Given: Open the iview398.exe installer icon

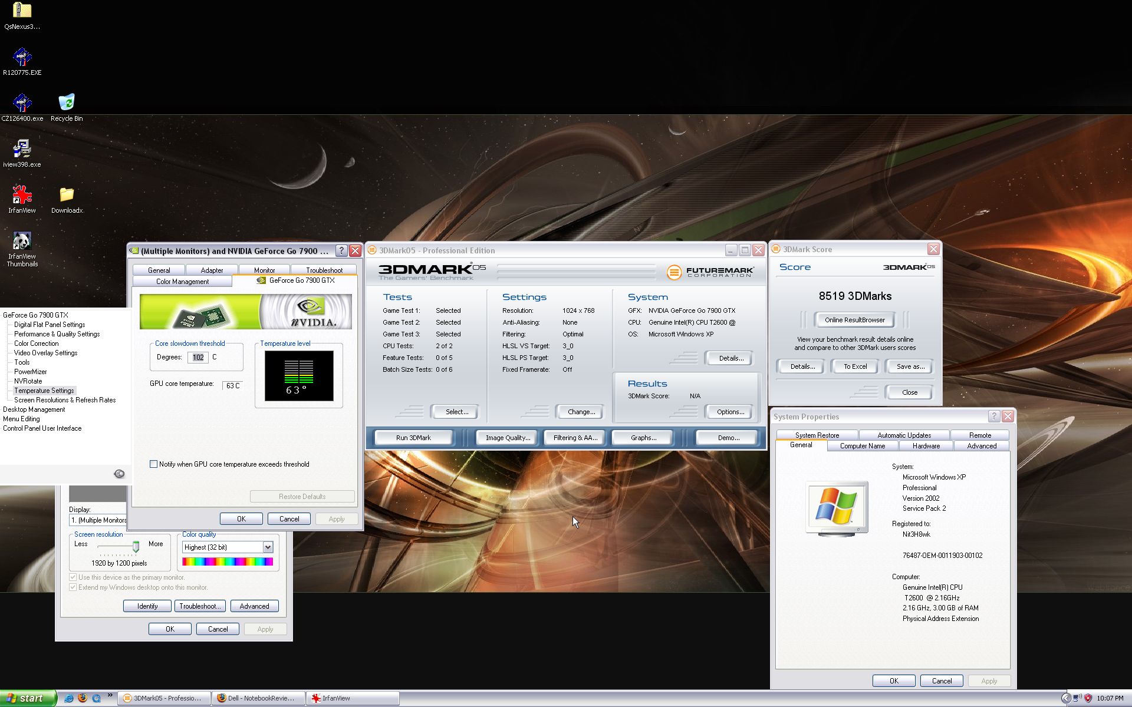Looking at the screenshot, I should 22,153.
